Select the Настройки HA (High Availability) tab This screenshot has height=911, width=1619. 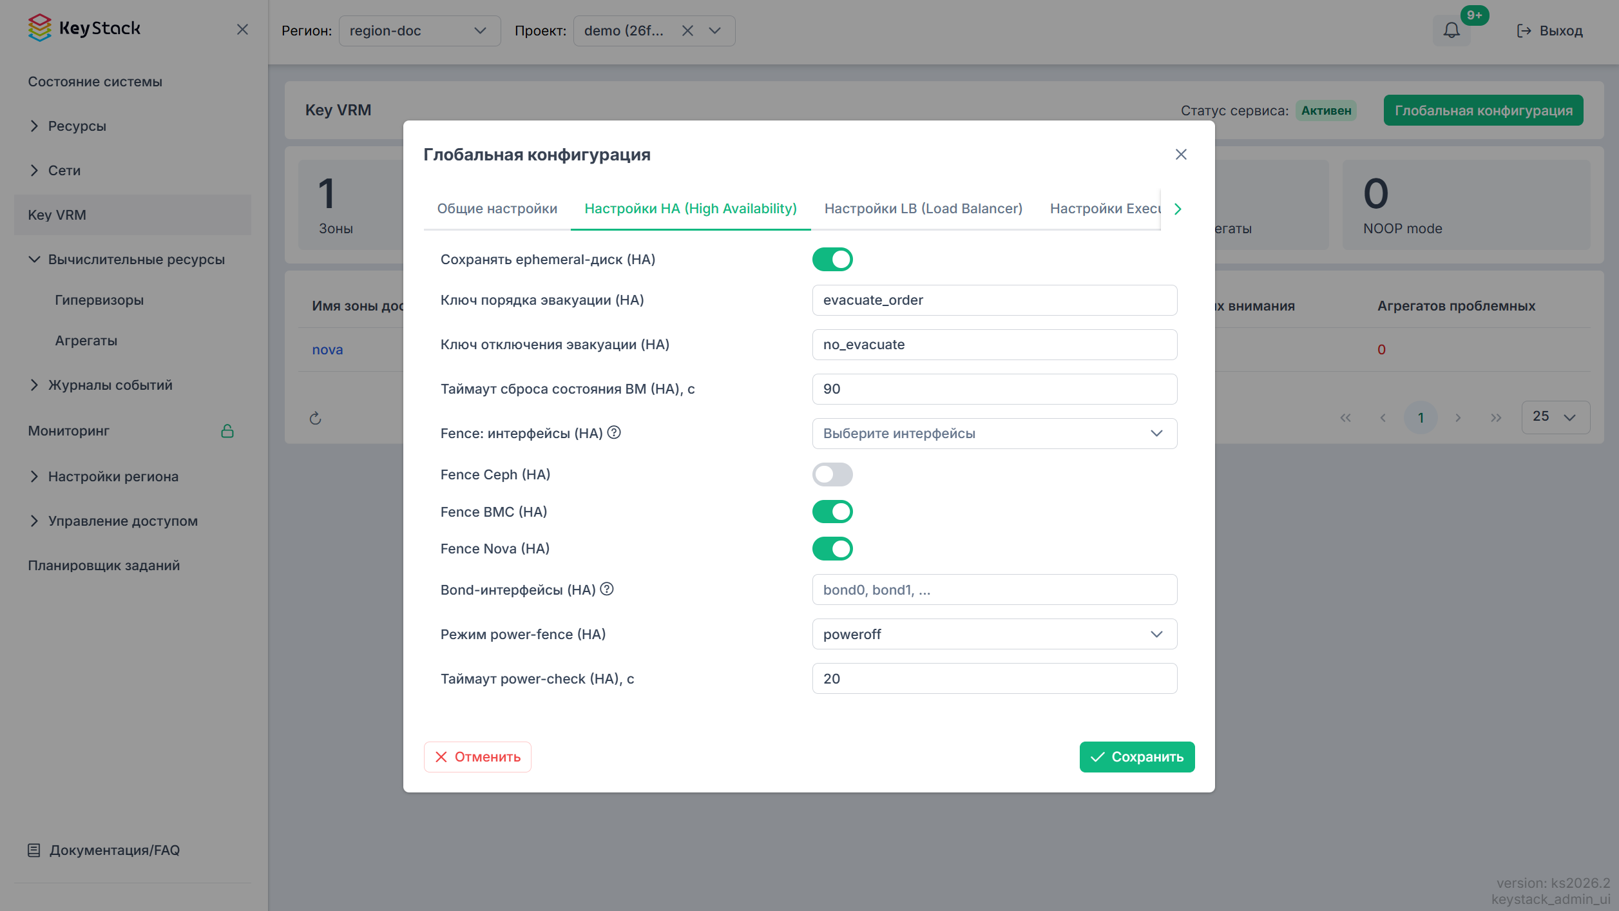point(690,209)
